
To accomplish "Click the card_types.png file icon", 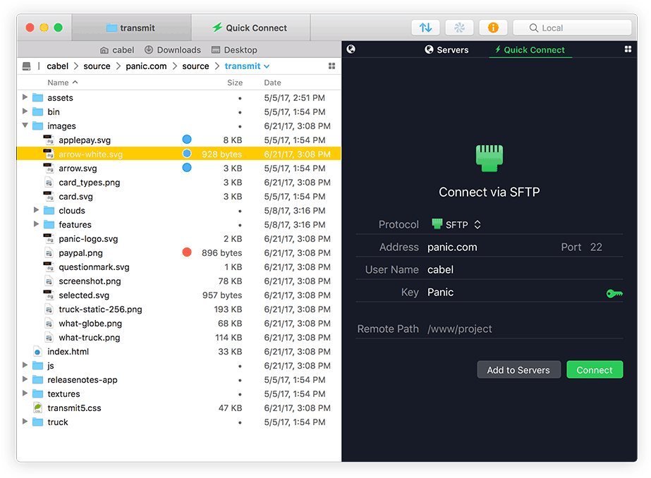I will click(x=49, y=183).
